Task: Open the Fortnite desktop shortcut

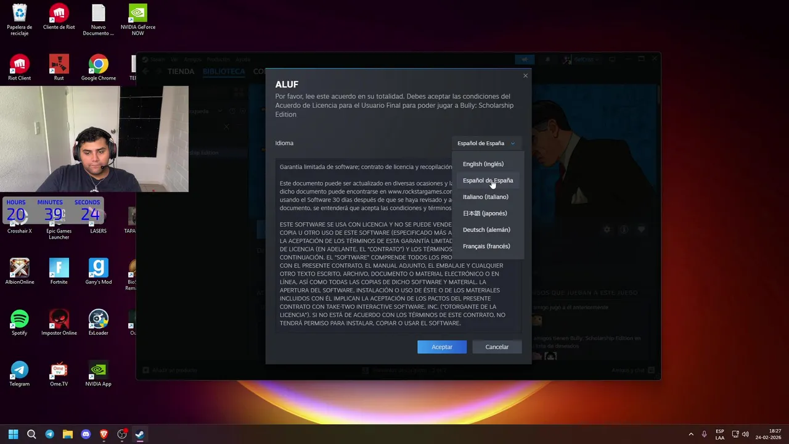Action: pos(59,271)
